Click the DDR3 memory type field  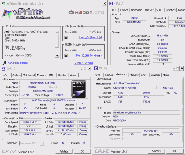pyautogui.click(x=134, y=18)
